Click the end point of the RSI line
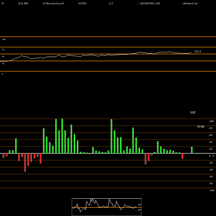 tap(191, 53)
